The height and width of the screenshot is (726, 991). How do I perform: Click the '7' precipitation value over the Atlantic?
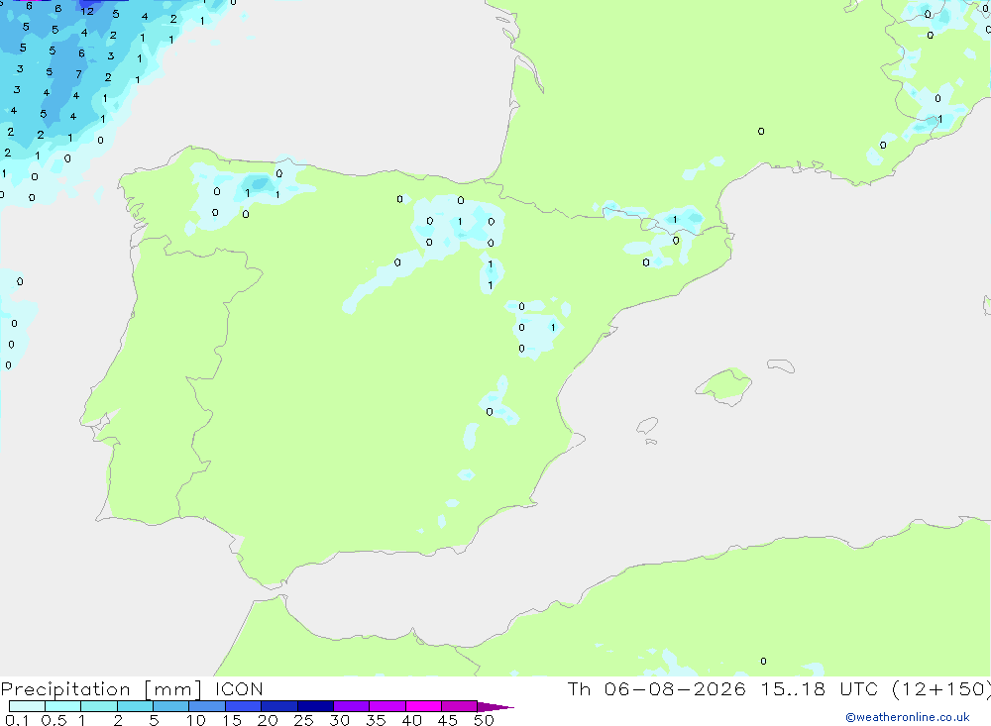pyautogui.click(x=78, y=74)
